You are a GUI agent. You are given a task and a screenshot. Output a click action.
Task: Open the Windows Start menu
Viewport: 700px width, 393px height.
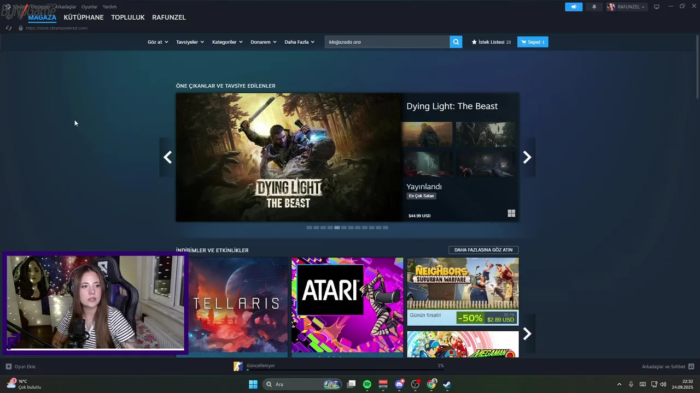coord(253,384)
